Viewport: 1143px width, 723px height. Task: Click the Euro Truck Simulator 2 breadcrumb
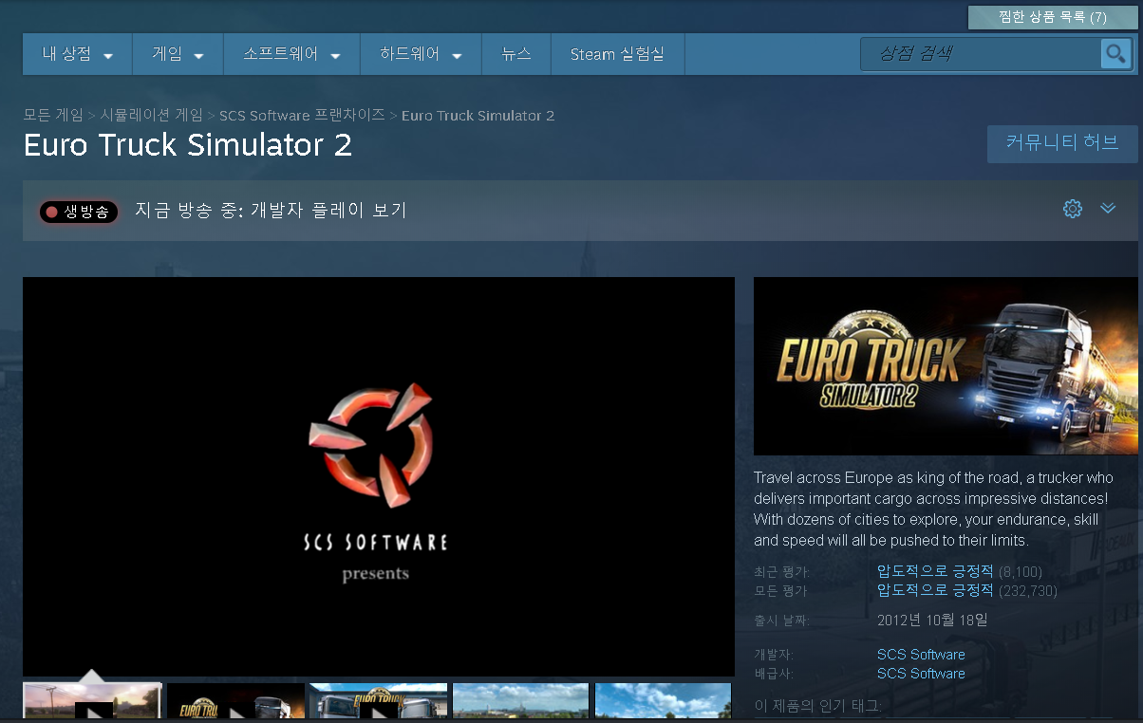[478, 115]
